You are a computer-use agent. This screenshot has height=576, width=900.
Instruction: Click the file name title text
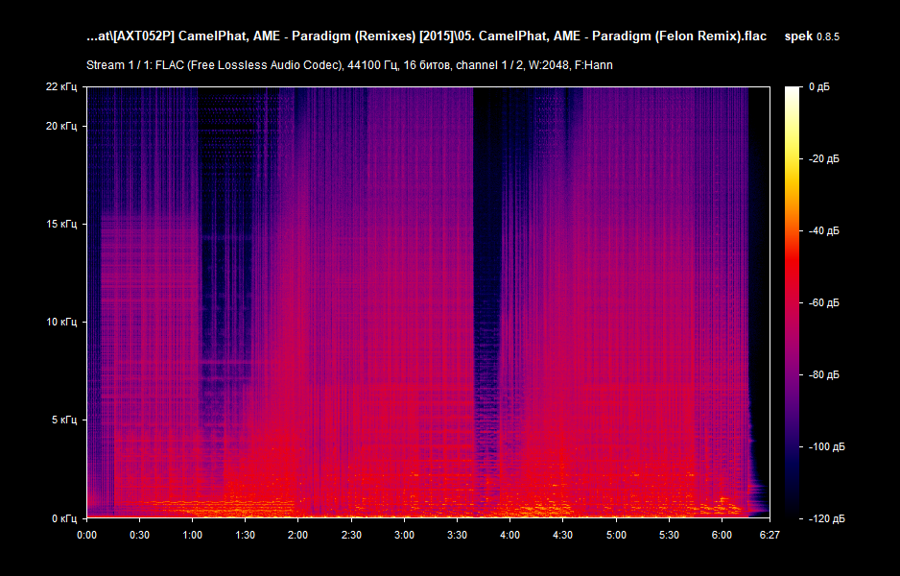point(426,36)
